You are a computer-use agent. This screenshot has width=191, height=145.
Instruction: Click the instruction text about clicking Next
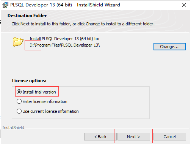coord(83,24)
